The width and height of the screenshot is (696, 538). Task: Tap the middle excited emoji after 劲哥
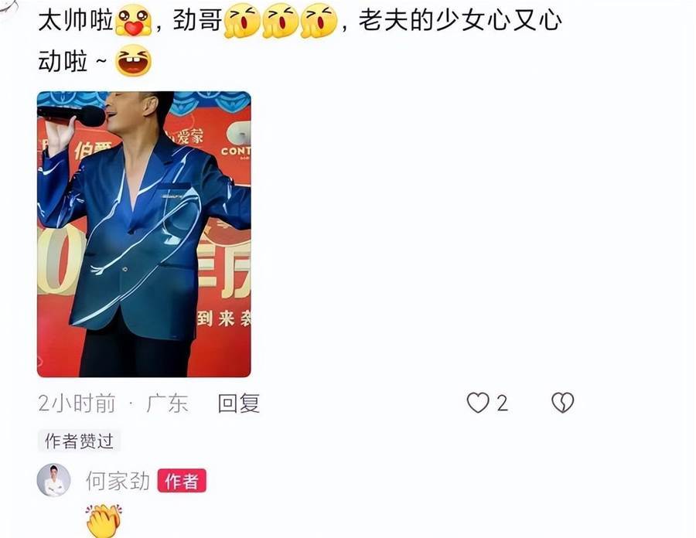point(280,21)
